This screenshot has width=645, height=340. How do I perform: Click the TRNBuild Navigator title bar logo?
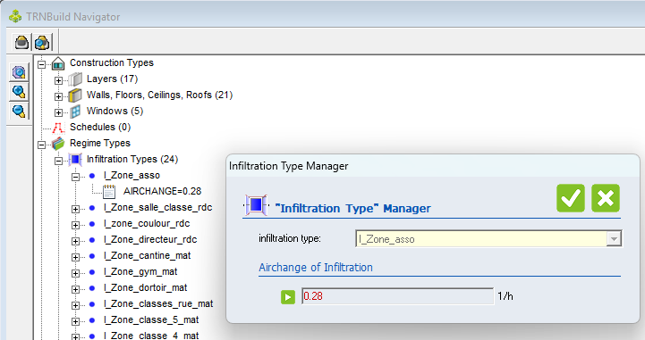15,17
